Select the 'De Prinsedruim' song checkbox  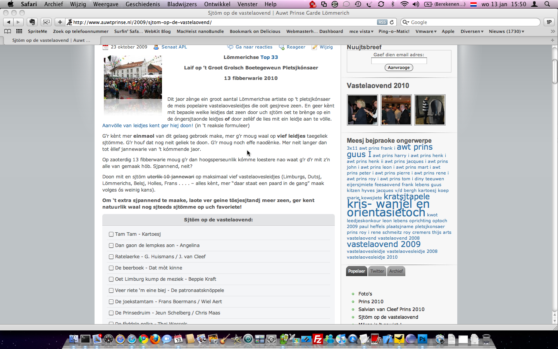pyautogui.click(x=111, y=313)
